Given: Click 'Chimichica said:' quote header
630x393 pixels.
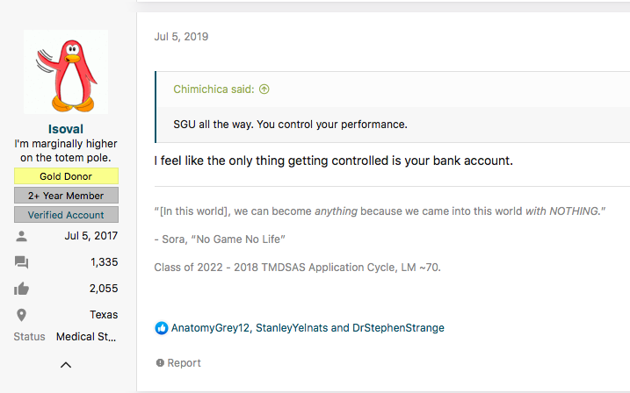Looking at the screenshot, I should [214, 89].
